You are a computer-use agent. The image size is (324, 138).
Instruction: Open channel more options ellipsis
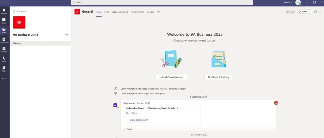pyautogui.click(x=321, y=12)
